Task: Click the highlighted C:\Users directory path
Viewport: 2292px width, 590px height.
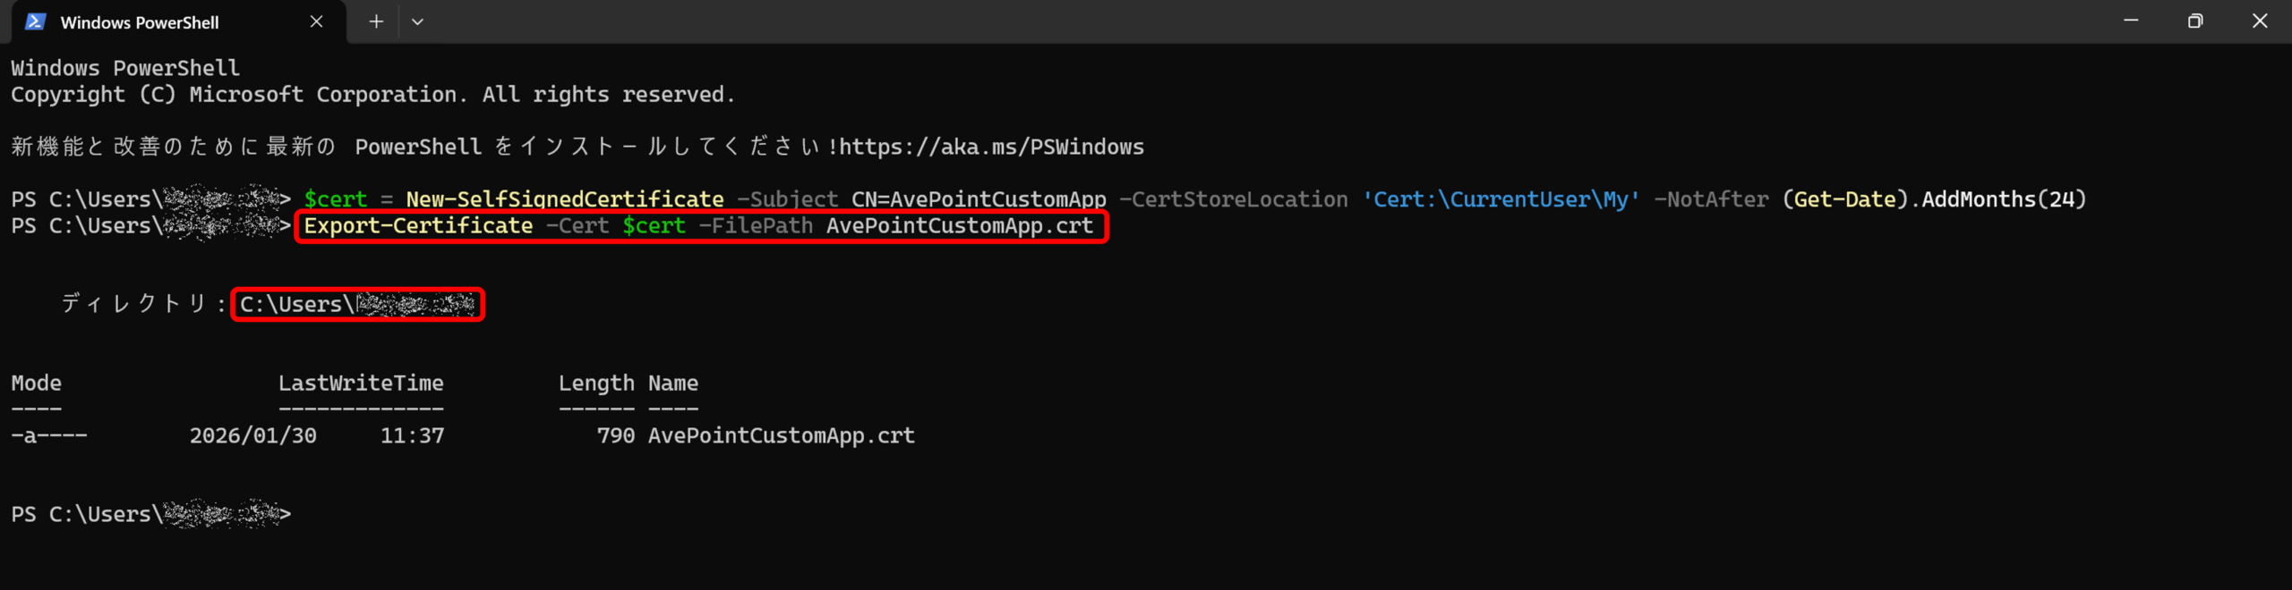Action: [356, 305]
